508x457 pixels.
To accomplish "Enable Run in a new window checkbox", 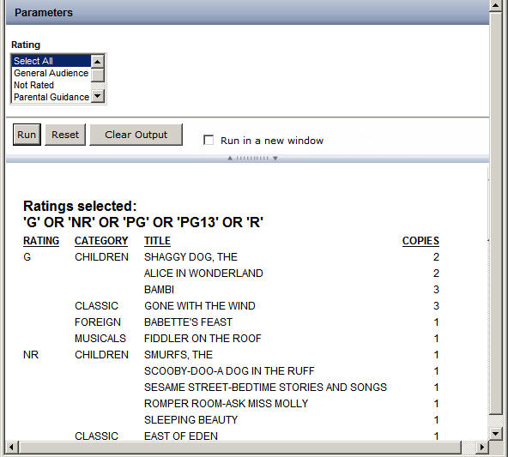I will click(x=209, y=140).
